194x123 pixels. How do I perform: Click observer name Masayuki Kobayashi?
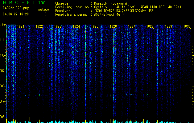(111, 3)
